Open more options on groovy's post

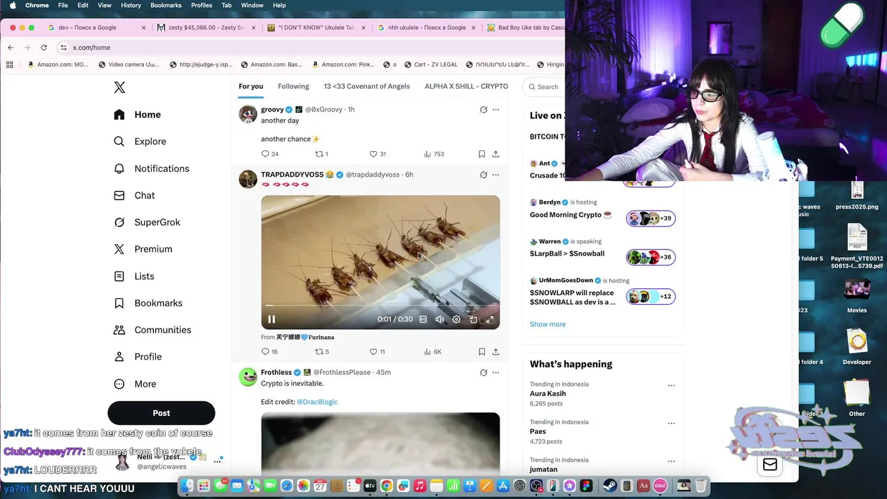tap(495, 110)
